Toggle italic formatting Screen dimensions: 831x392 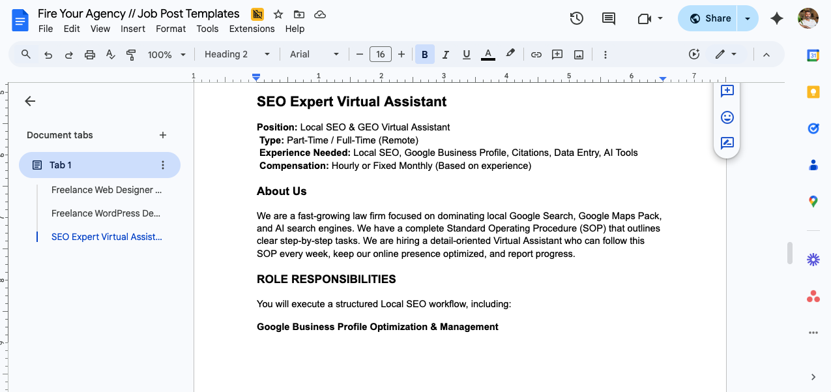pos(446,55)
